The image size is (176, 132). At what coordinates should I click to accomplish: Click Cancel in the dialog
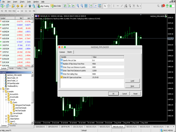tap(124, 94)
